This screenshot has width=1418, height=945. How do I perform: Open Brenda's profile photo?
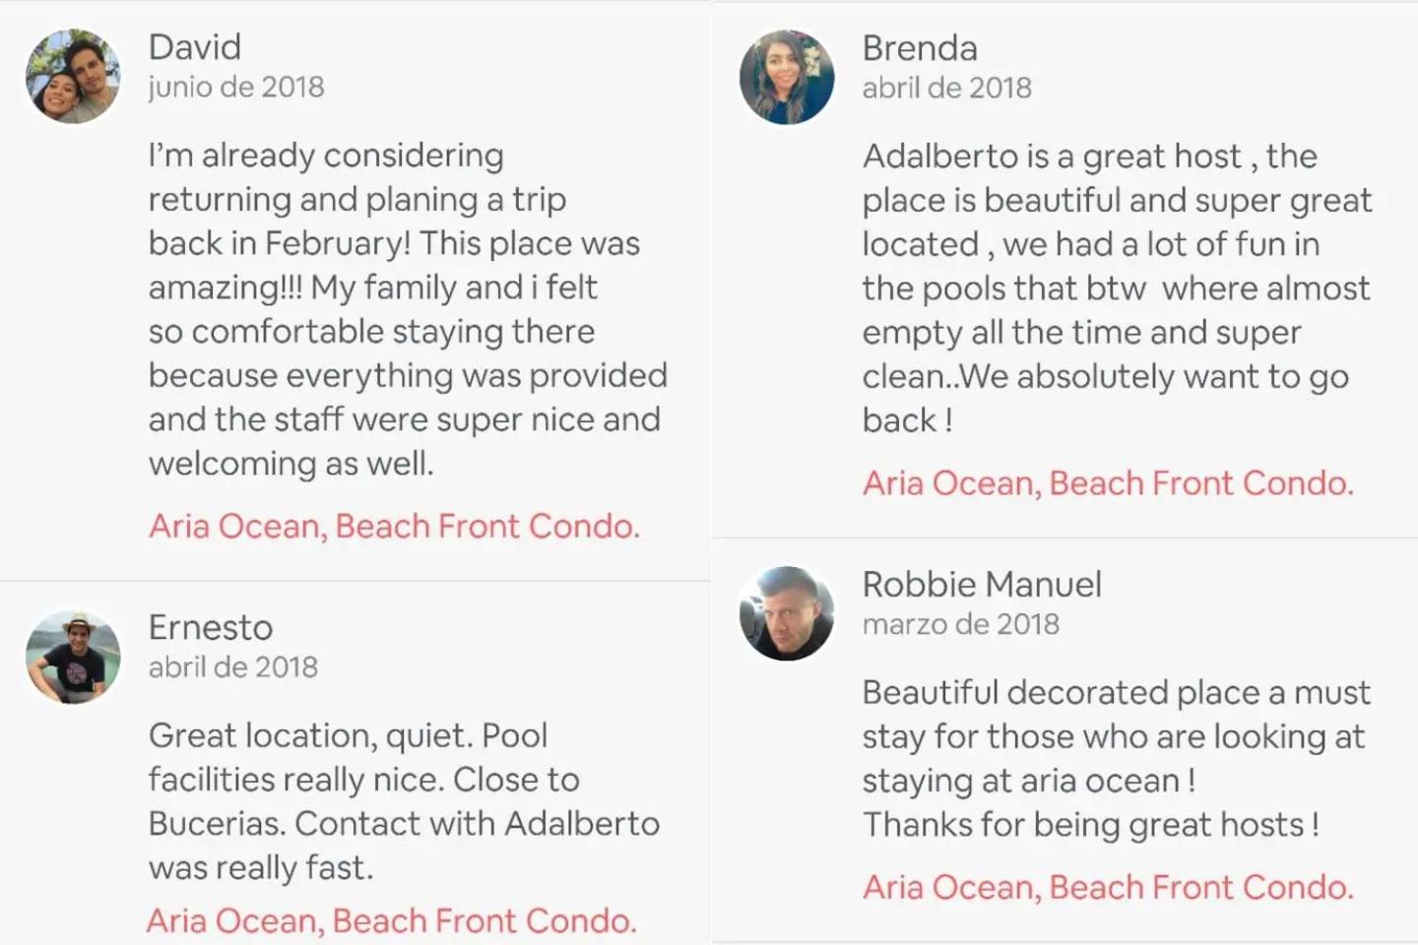coord(787,77)
